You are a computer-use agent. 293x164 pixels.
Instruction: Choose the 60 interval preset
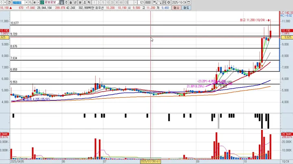tap(121, 2)
